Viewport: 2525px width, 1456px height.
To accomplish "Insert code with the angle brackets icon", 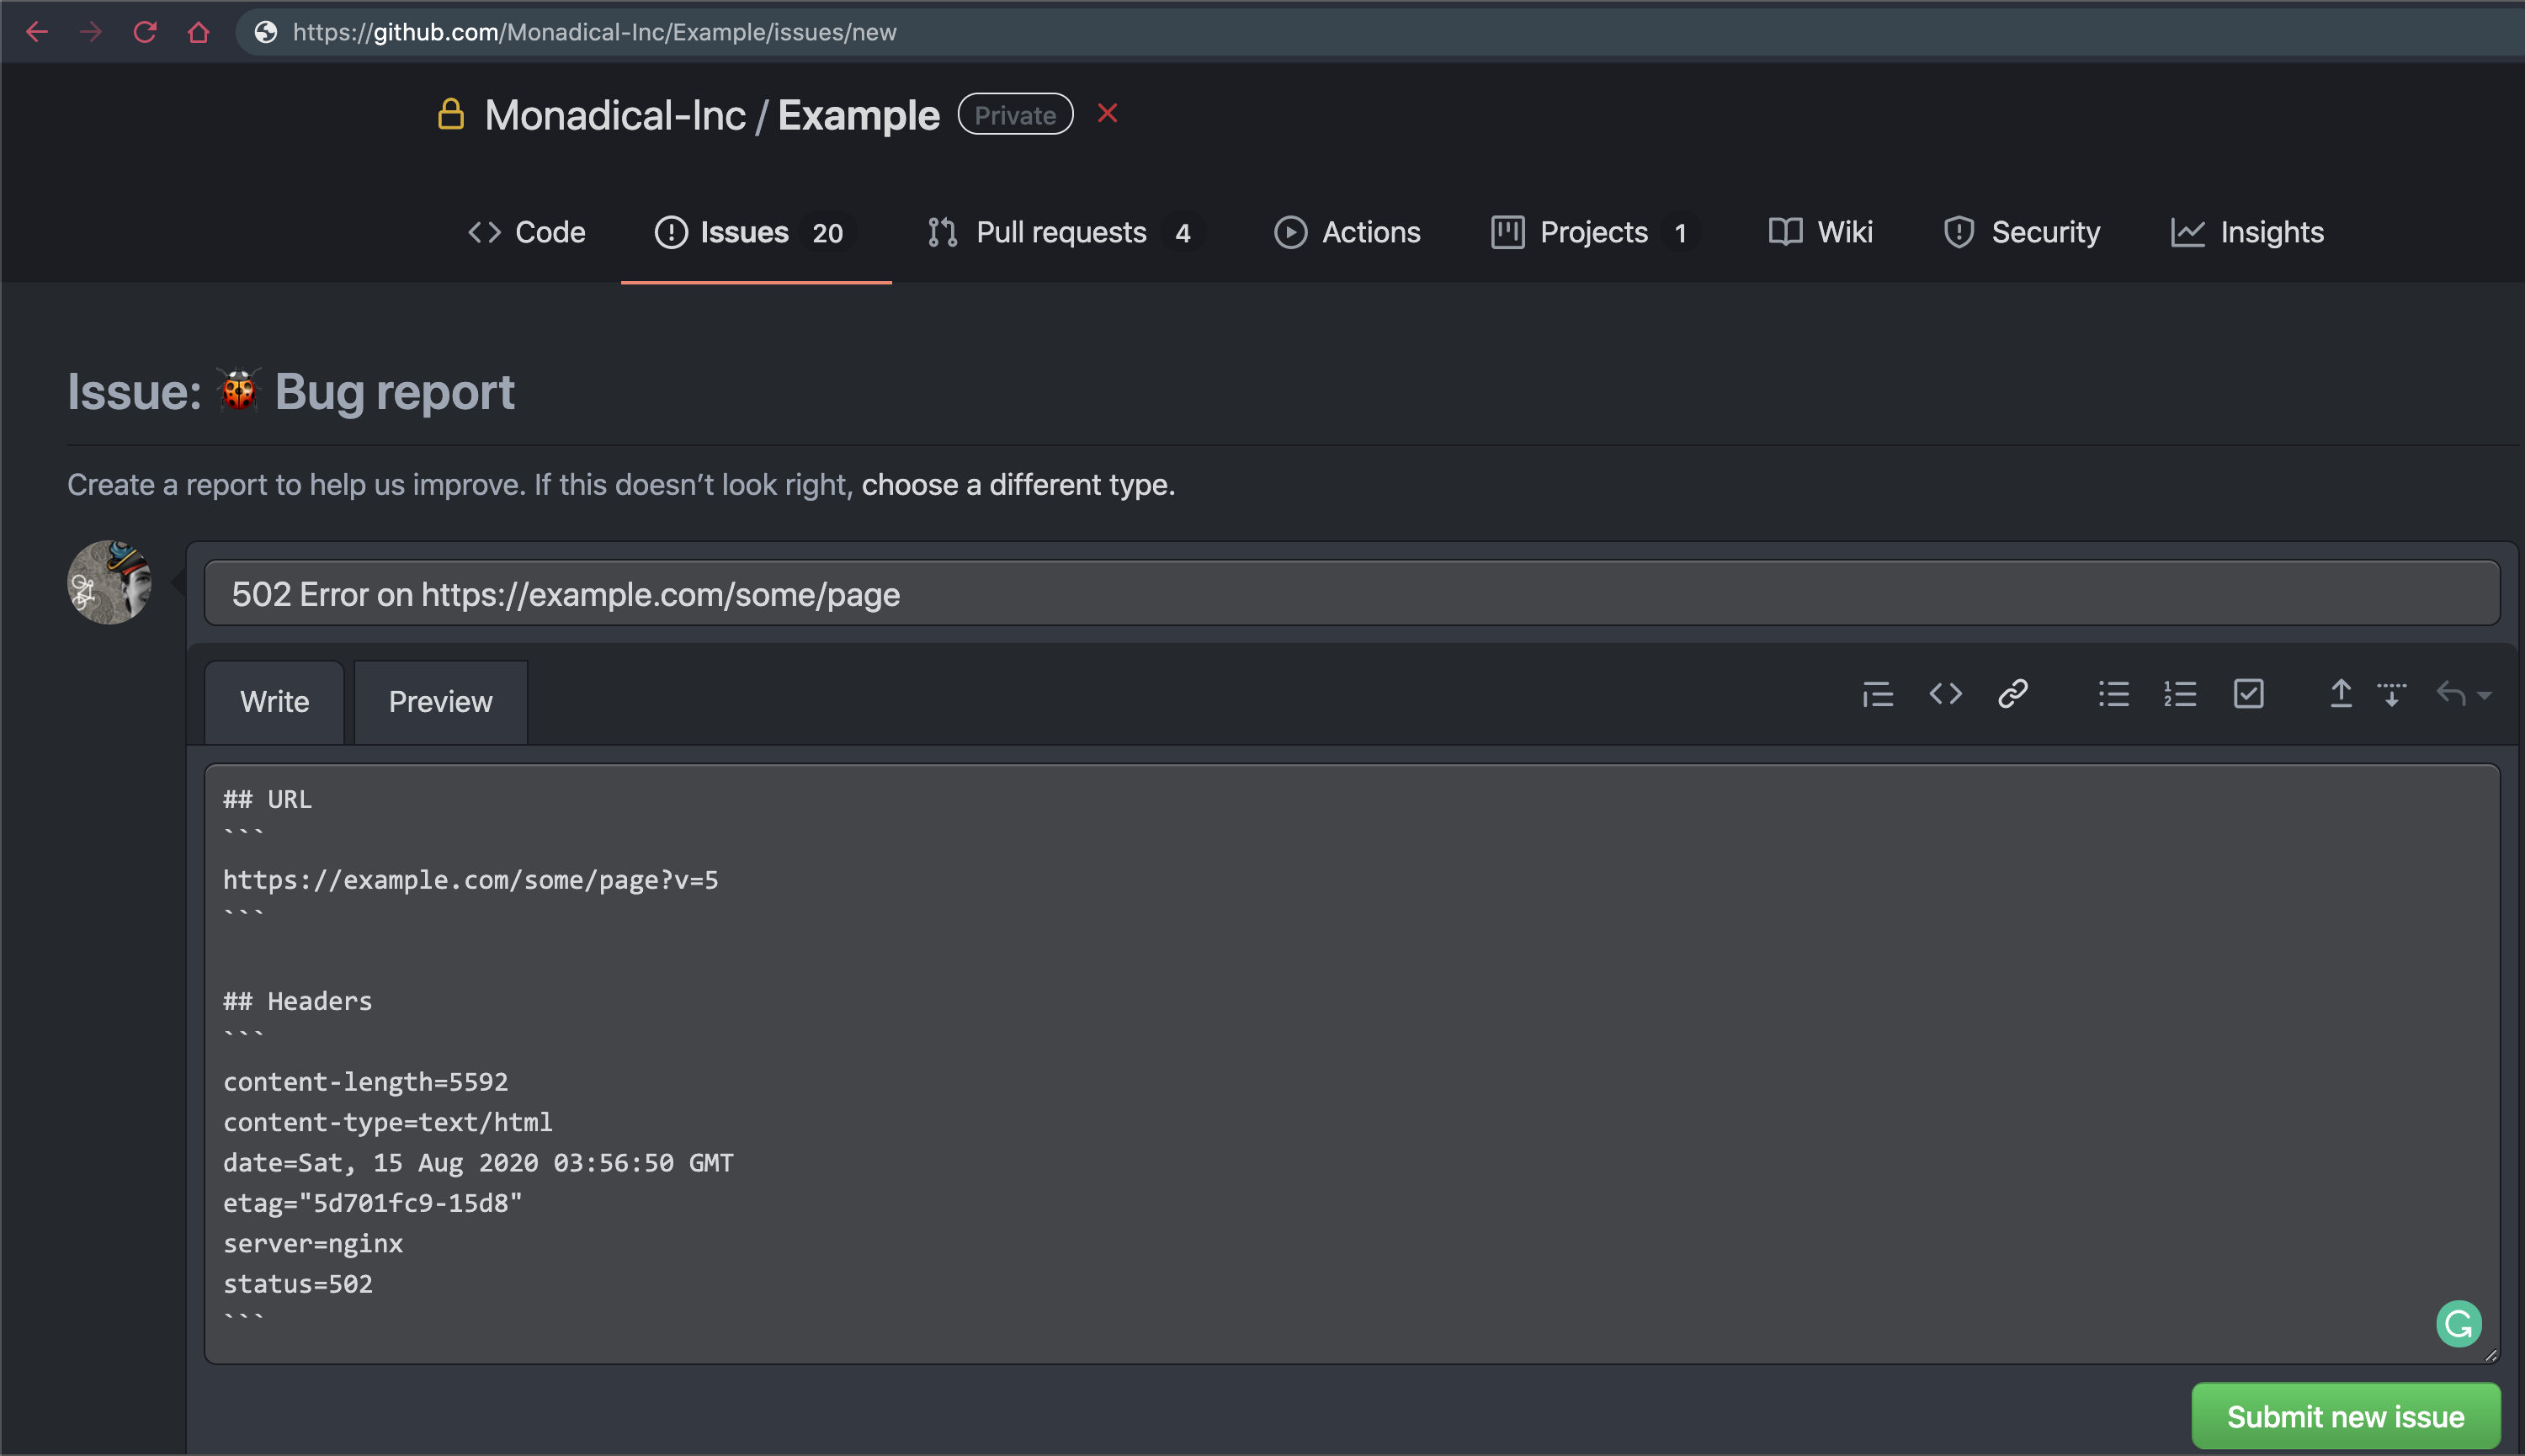I will tap(1945, 694).
